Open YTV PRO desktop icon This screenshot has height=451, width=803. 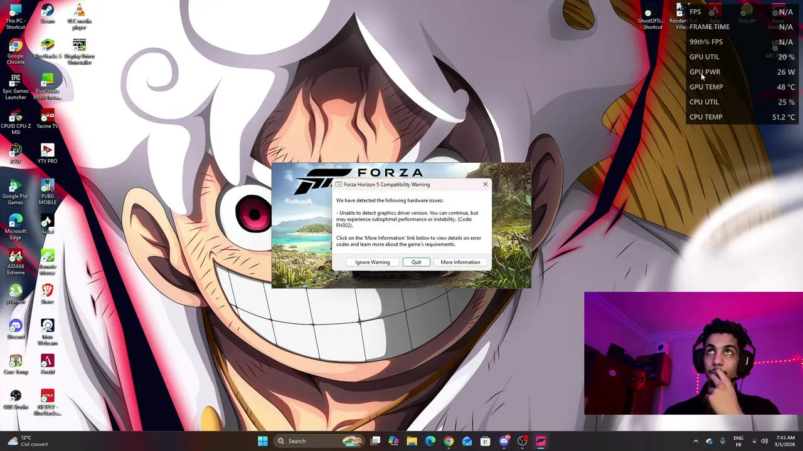coord(47,154)
